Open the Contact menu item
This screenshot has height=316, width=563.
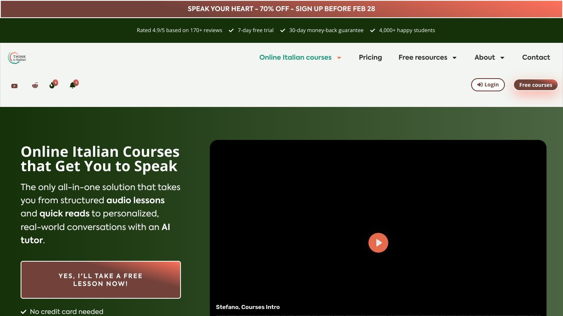click(x=536, y=57)
